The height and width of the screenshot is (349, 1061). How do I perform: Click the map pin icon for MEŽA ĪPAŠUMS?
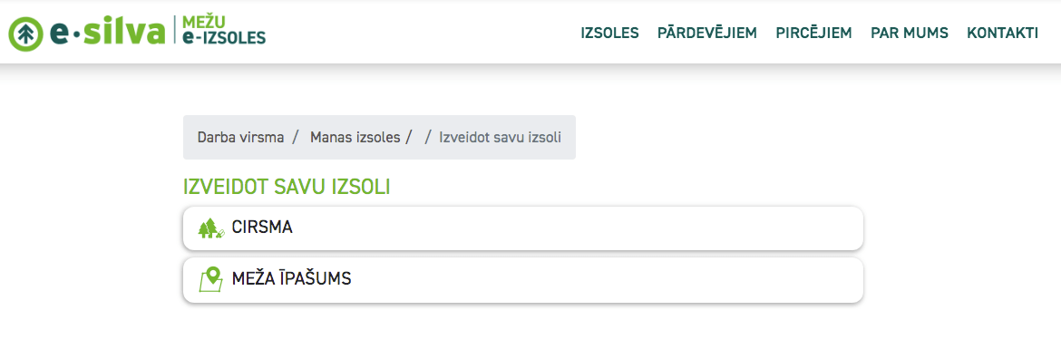point(211,278)
